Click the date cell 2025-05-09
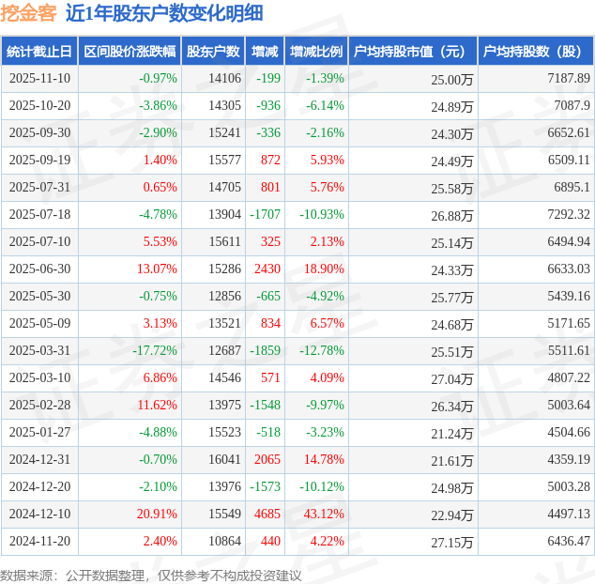Image resolution: width=595 pixels, height=584 pixels. pyautogui.click(x=39, y=323)
